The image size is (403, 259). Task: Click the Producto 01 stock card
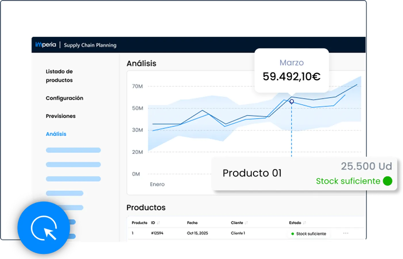coord(304,173)
